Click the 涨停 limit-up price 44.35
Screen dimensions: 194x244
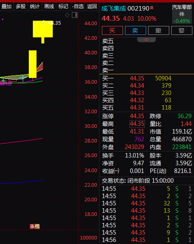click(137, 116)
